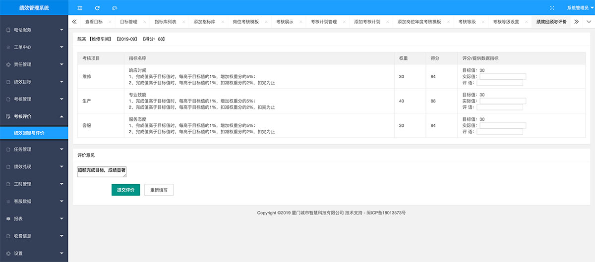Switch to 查看目标 tab
Screen dimensions: 595x262
coord(94,22)
